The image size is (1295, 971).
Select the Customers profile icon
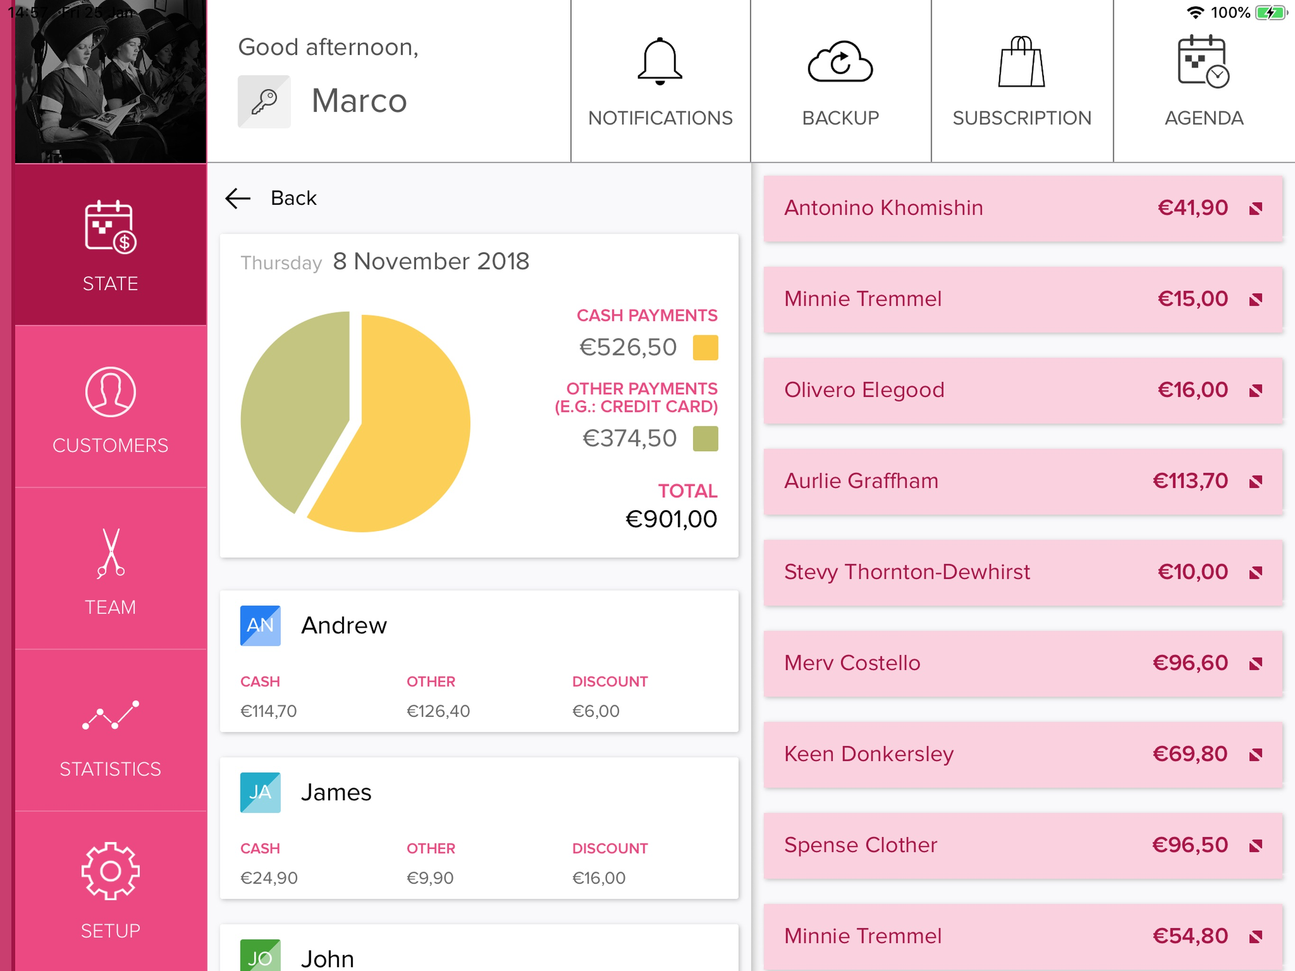pos(110,392)
